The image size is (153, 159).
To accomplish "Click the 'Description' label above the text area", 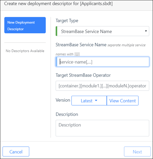I will coord(67,114).
